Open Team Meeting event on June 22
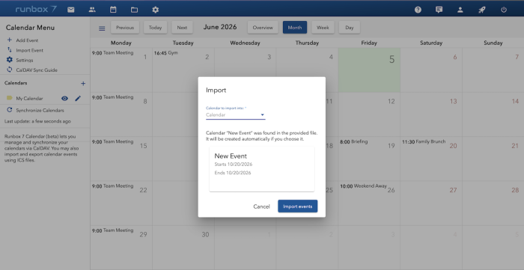The width and height of the screenshot is (524, 270). [x=112, y=186]
